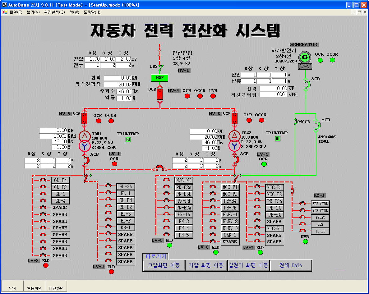Select the MCC-F1 feeder label
Screen dimensions: 369x294
(x=230, y=187)
